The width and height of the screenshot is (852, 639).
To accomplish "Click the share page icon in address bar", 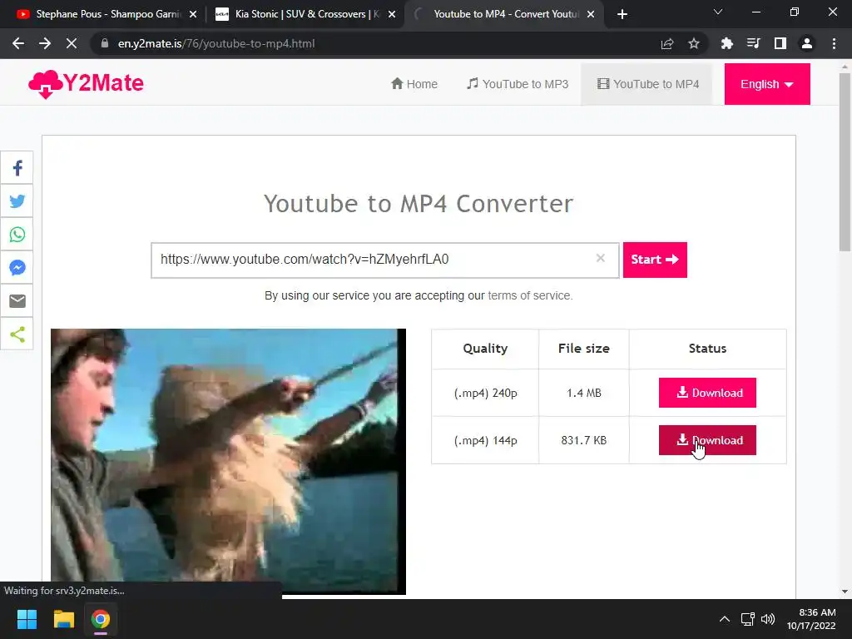I will pyautogui.click(x=667, y=43).
